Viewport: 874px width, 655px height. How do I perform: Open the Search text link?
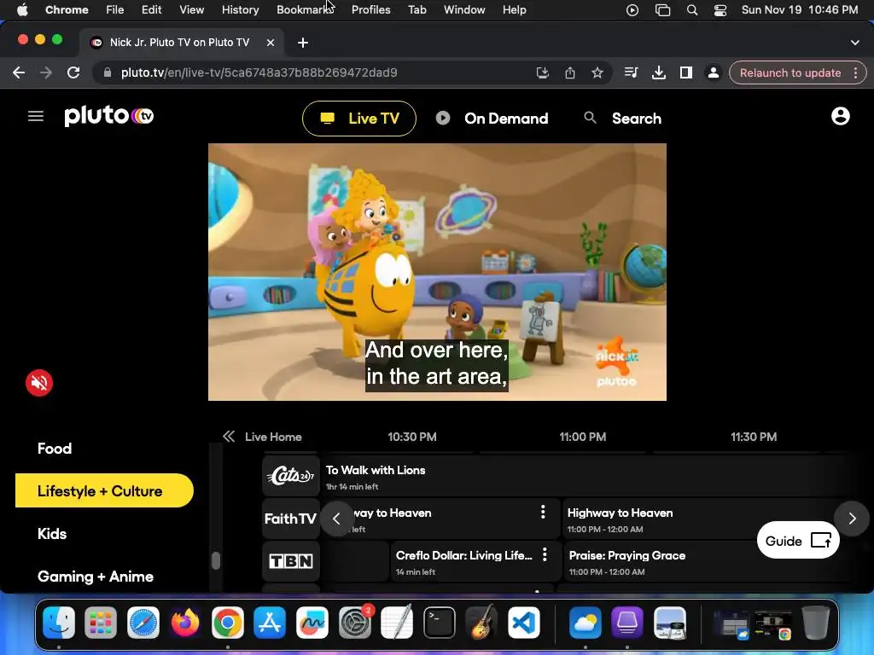637,118
